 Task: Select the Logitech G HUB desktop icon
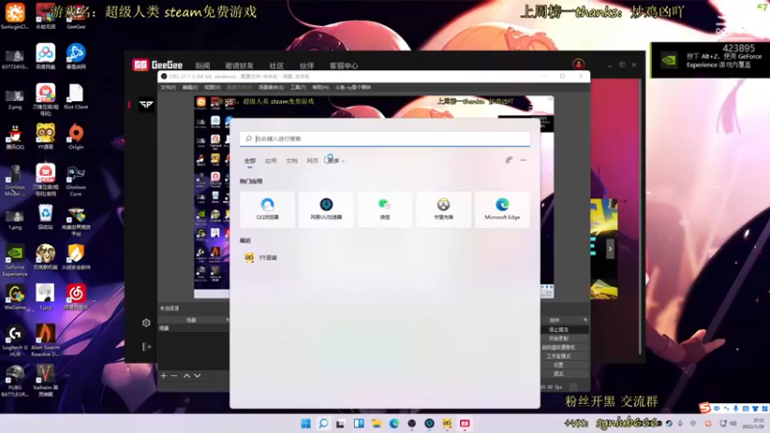(14, 340)
